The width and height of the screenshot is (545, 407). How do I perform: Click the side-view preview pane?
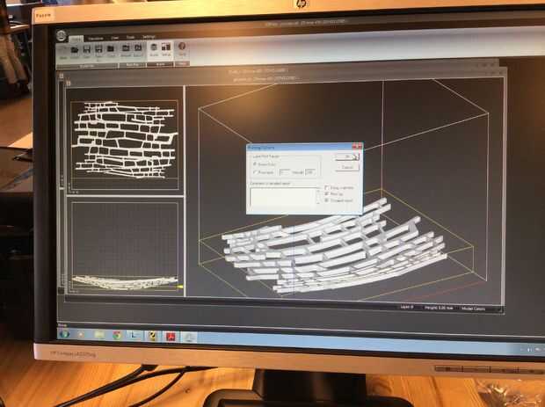coord(125,246)
